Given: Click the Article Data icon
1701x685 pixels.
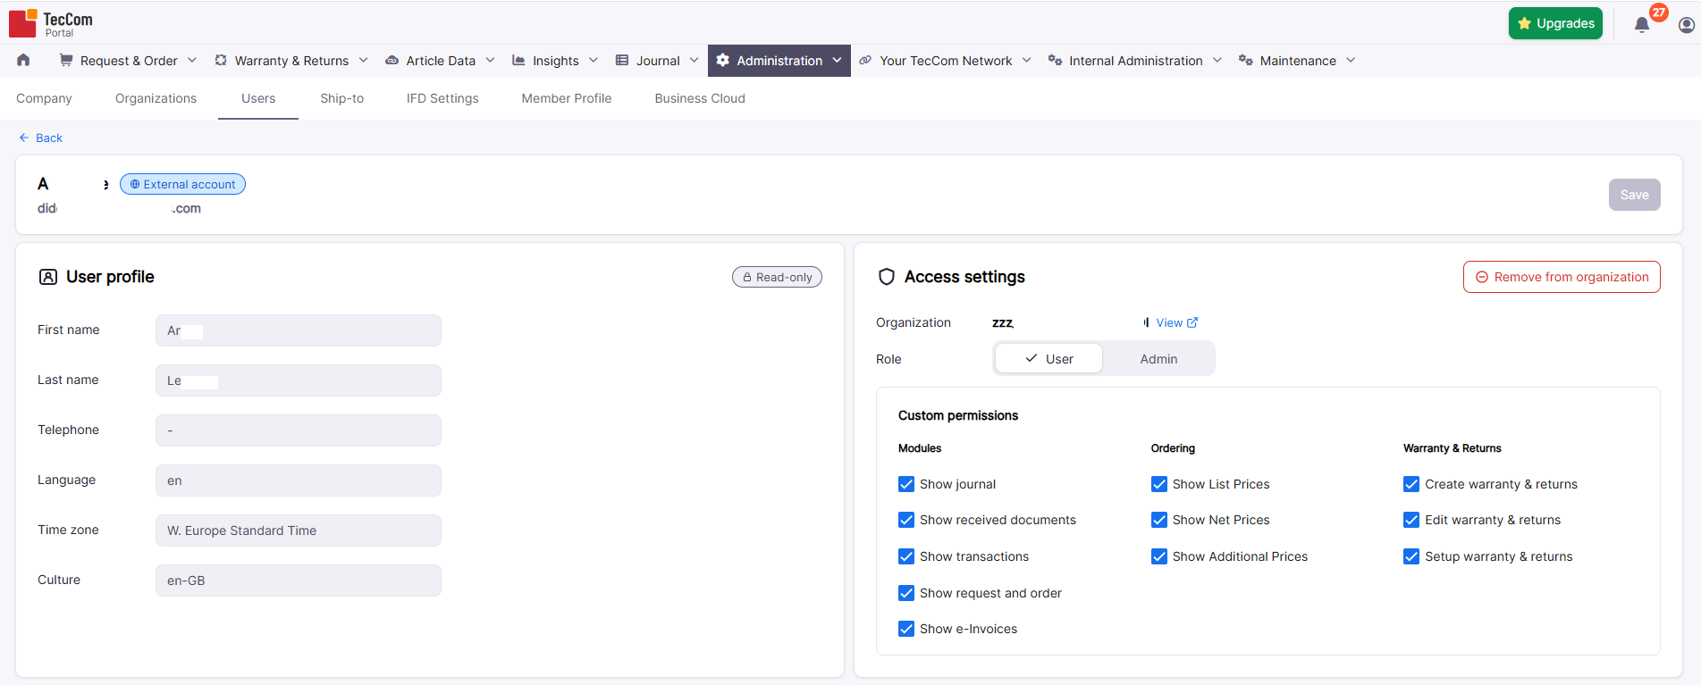Looking at the screenshot, I should [392, 60].
